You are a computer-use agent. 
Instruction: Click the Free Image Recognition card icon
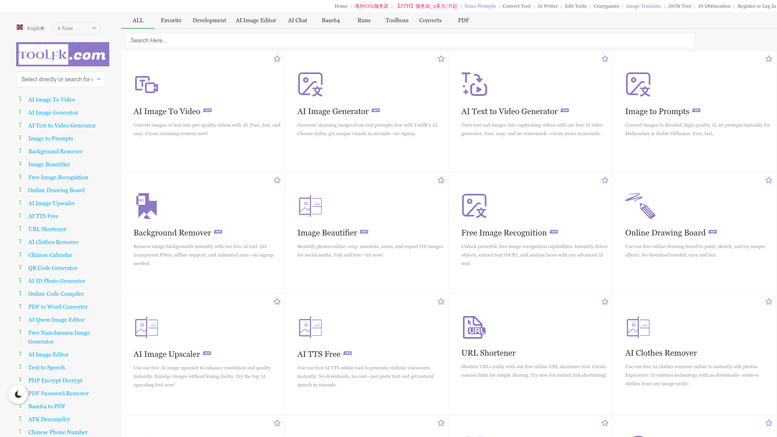tap(474, 206)
